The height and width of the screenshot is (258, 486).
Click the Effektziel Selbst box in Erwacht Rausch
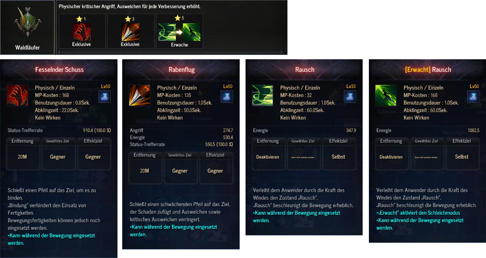[462, 154]
